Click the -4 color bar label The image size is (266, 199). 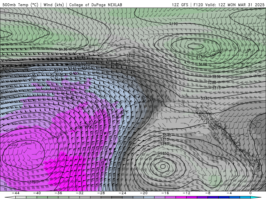pos(229,193)
